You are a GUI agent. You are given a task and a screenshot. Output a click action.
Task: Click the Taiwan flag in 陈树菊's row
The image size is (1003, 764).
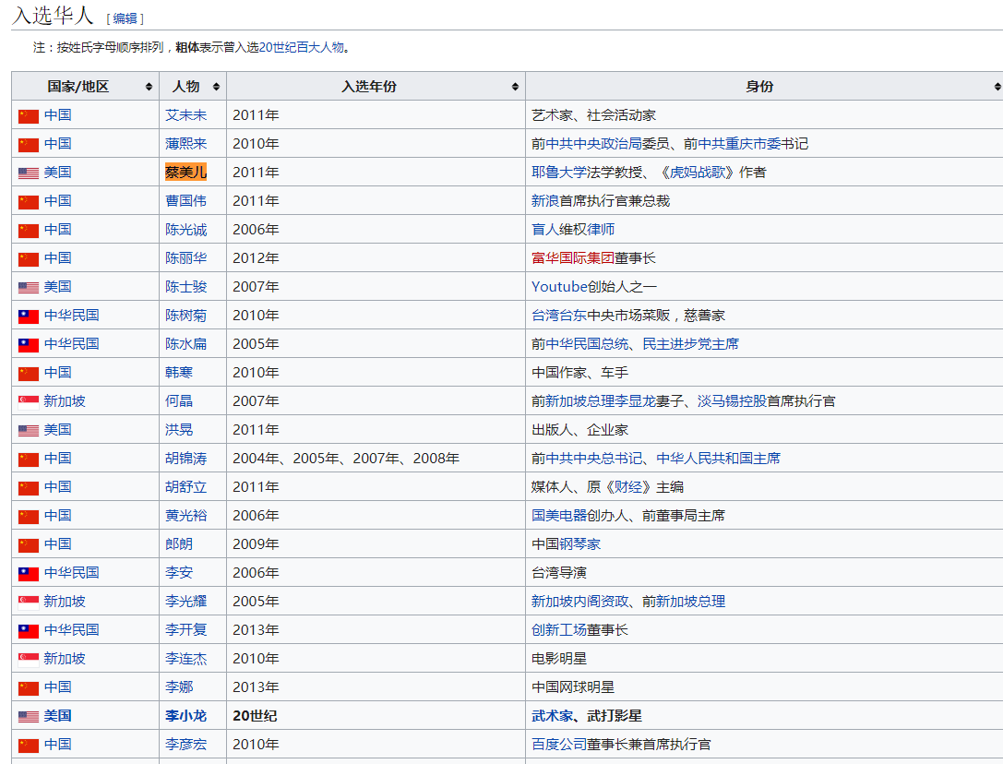click(x=29, y=316)
